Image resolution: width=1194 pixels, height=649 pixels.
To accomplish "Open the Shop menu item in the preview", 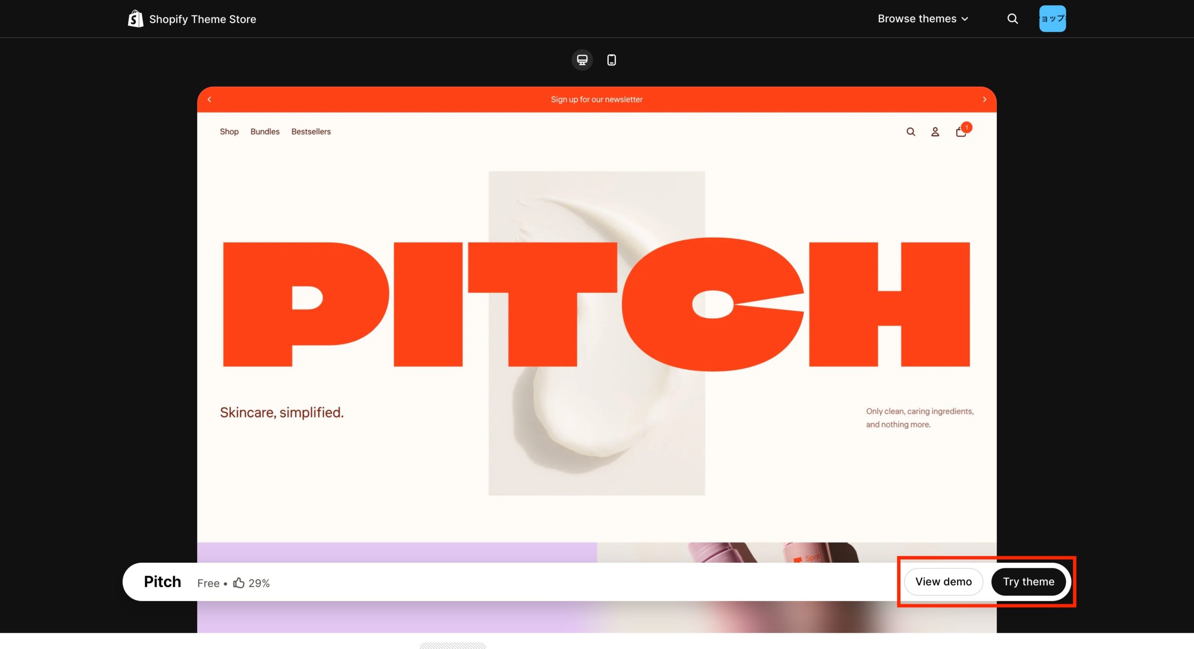I will coord(229,132).
